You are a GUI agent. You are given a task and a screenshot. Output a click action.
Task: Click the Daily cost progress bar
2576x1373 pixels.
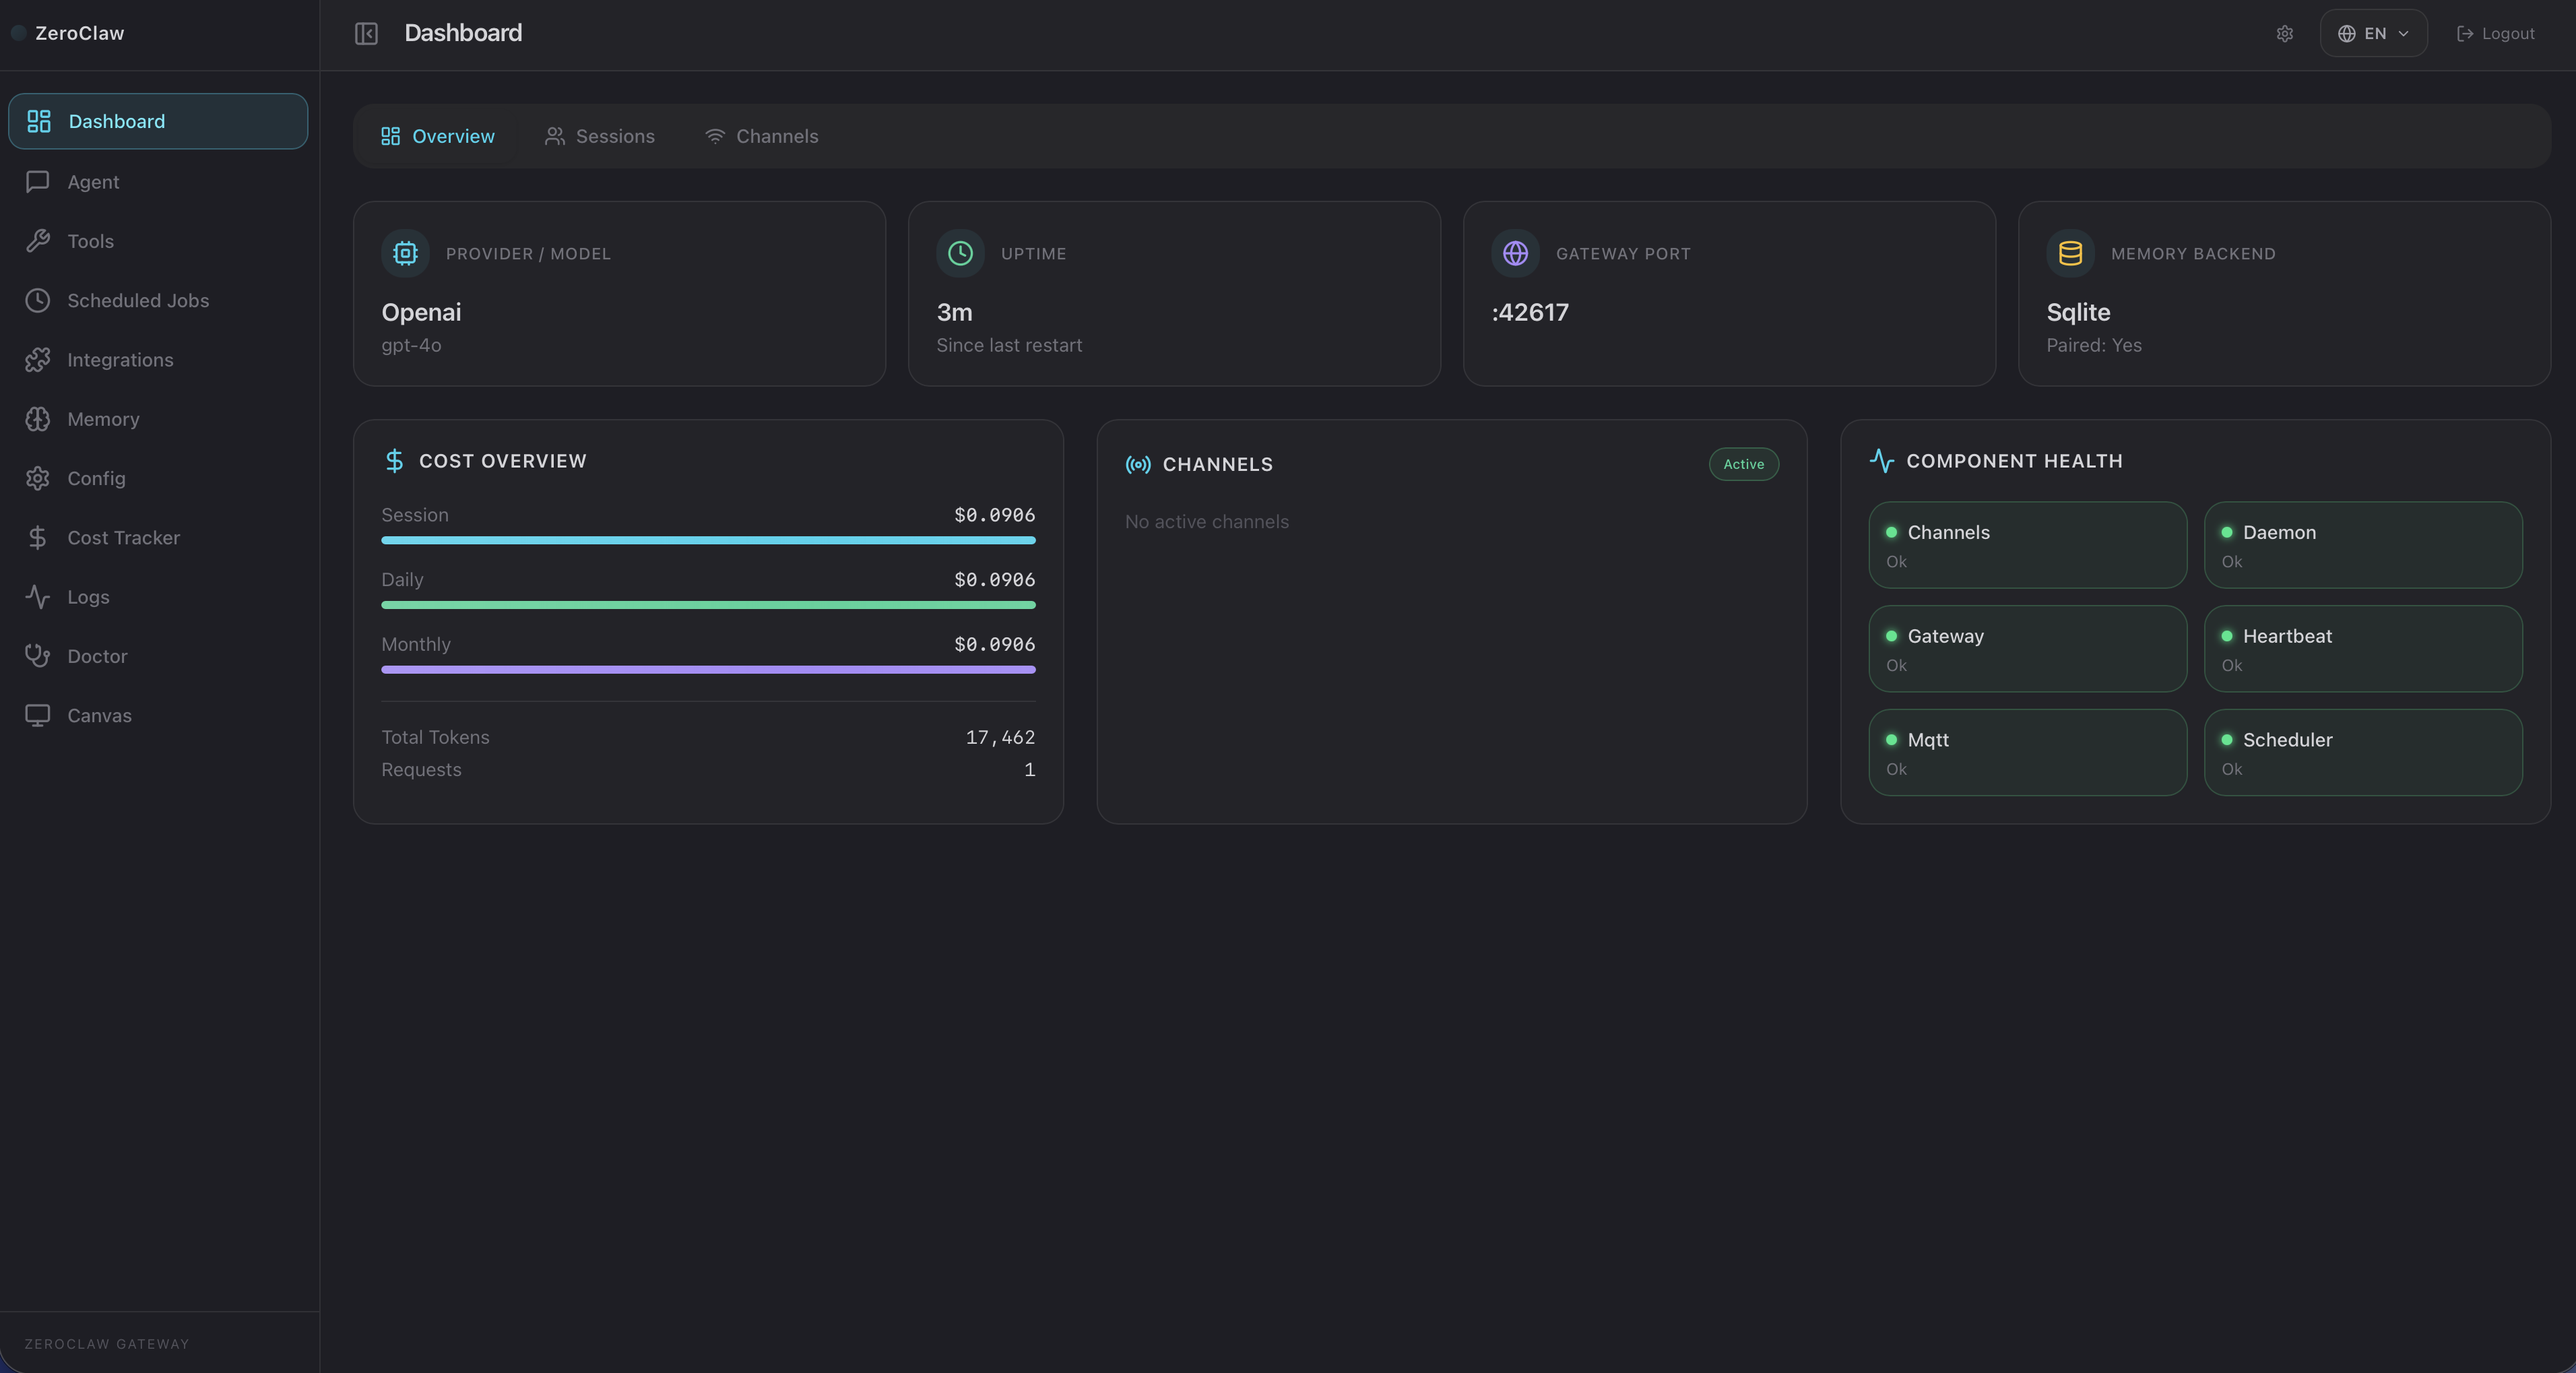[708, 605]
